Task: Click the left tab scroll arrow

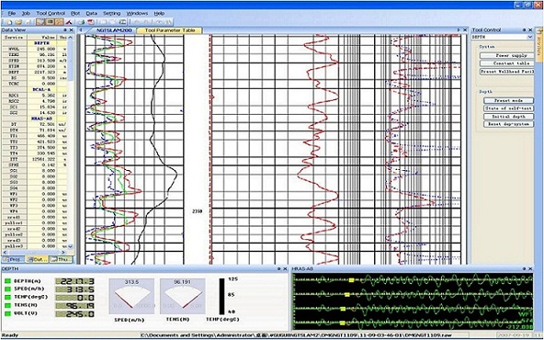Action: [x=81, y=30]
